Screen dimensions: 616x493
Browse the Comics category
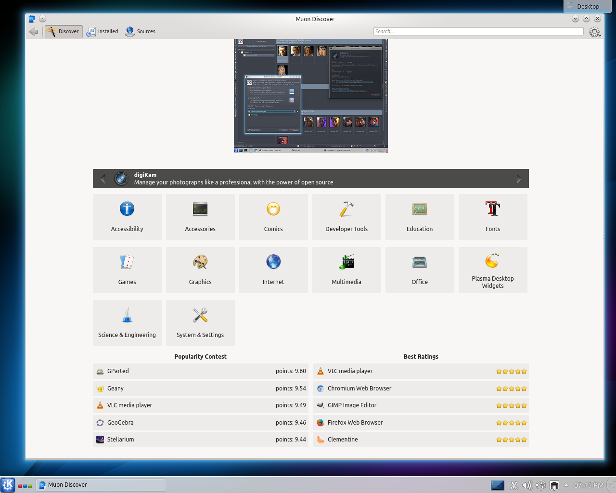pos(273,217)
